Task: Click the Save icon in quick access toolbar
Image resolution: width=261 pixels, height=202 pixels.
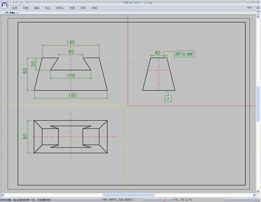Action: 12,3
